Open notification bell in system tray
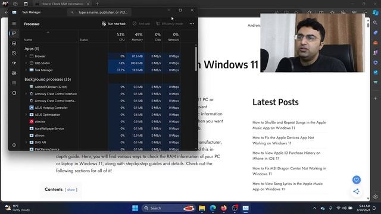The height and width of the screenshot is (214, 381). click(x=374, y=208)
